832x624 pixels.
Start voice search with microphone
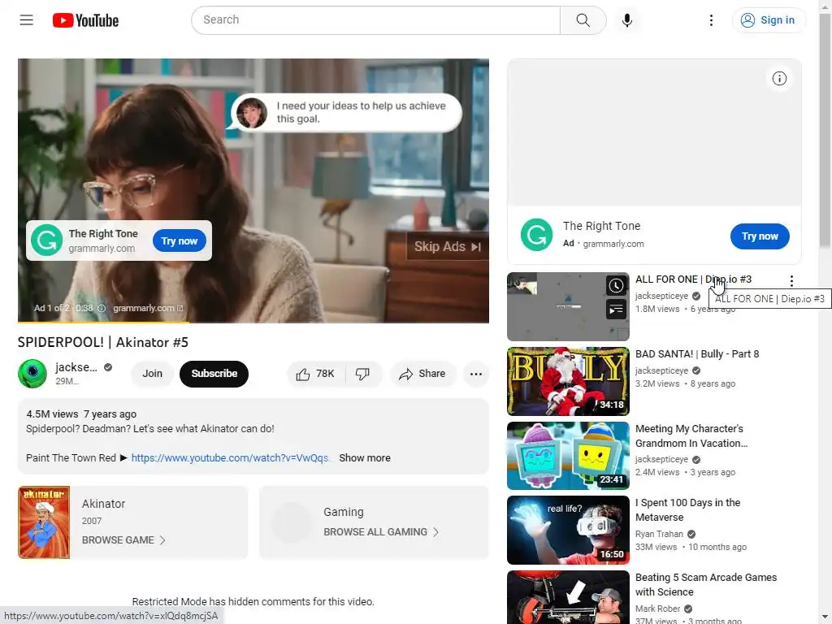click(x=626, y=20)
